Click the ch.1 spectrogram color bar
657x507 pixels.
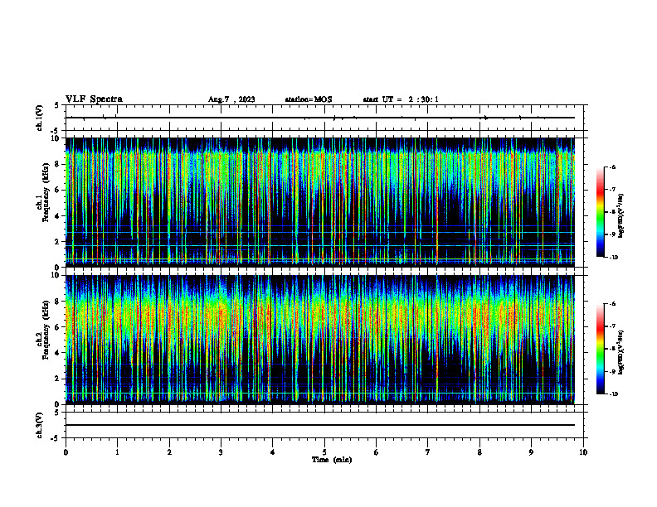click(x=600, y=212)
